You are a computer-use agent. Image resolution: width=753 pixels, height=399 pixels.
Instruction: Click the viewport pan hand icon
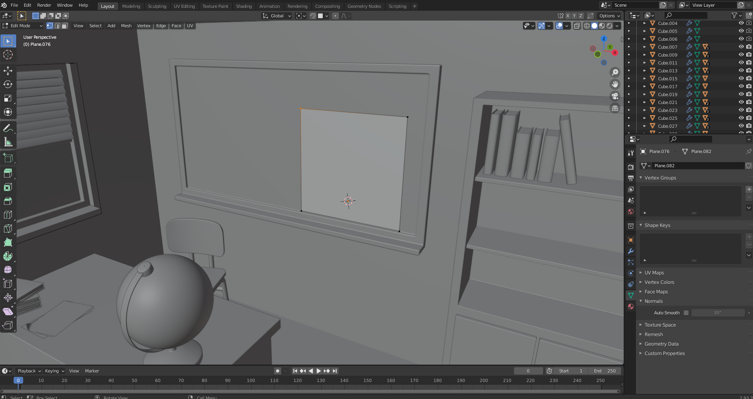click(x=615, y=84)
